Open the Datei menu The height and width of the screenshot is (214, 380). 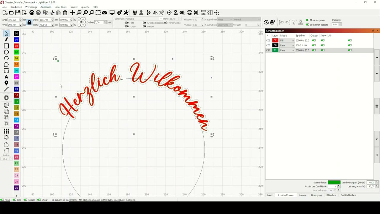[4, 7]
